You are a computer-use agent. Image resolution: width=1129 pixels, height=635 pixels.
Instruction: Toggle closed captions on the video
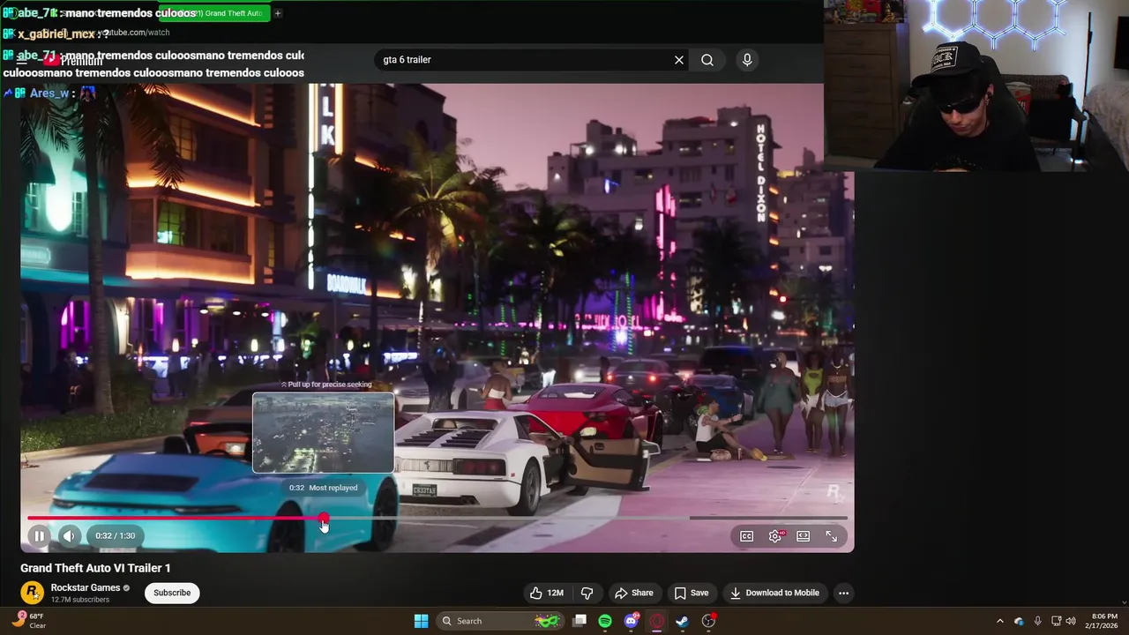point(746,536)
